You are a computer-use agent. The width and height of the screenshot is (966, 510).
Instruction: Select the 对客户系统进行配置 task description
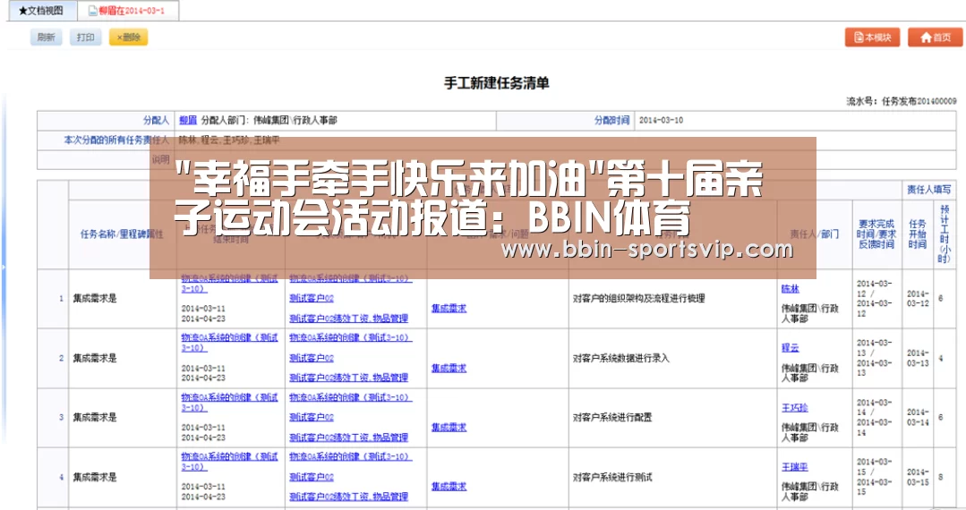pyautogui.click(x=612, y=417)
